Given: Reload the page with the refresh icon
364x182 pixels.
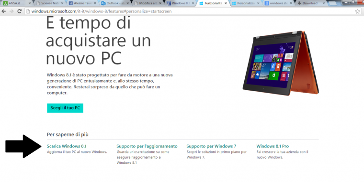Looking at the screenshot, I should [x=20, y=11].
